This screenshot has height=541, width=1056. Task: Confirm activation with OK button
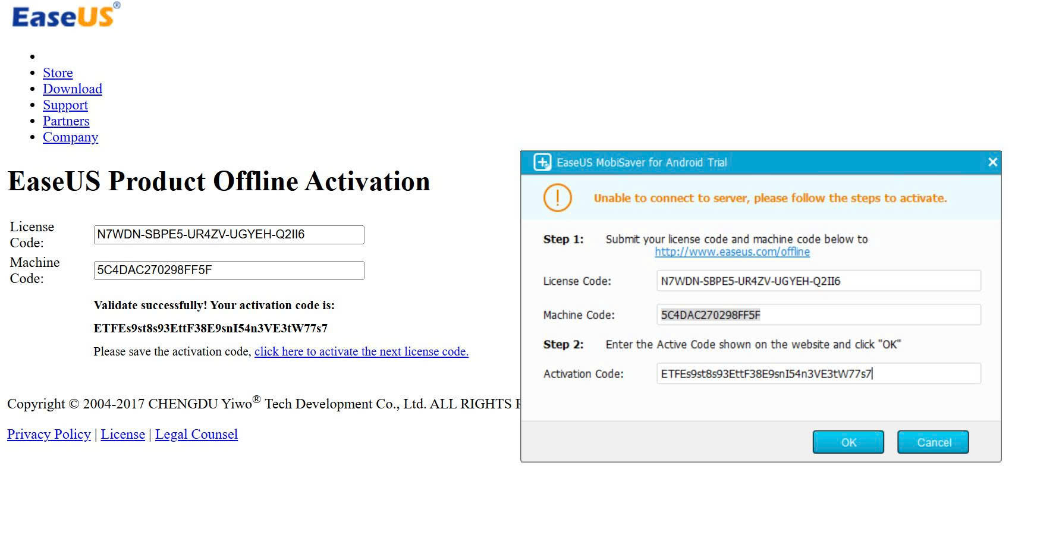[x=848, y=442]
